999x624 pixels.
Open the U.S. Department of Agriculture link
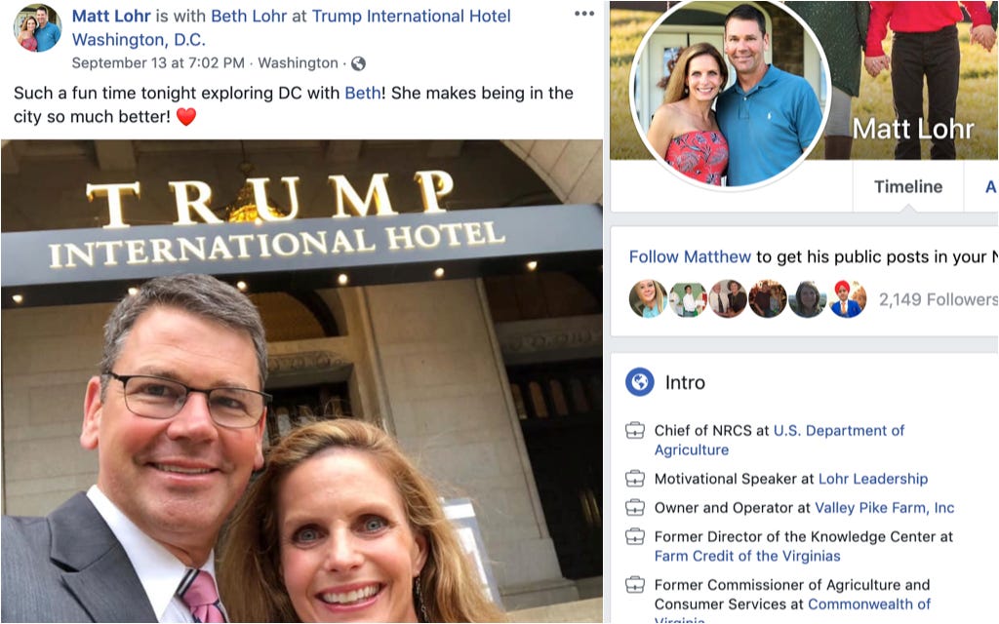click(x=779, y=440)
